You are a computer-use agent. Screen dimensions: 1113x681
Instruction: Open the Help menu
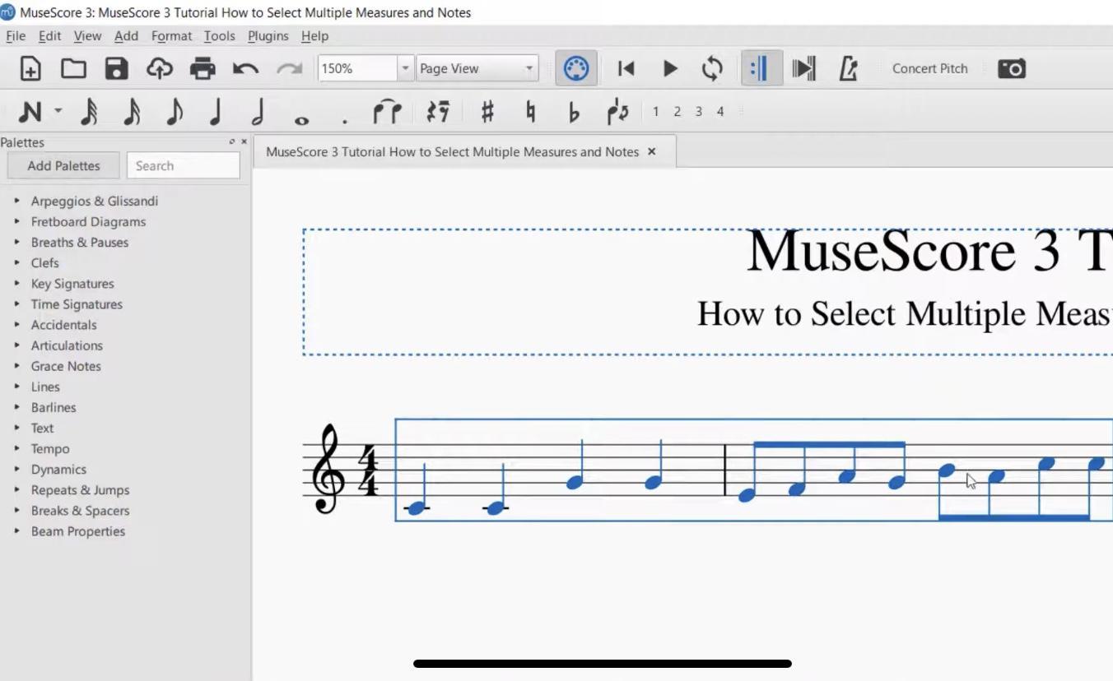[x=314, y=35]
